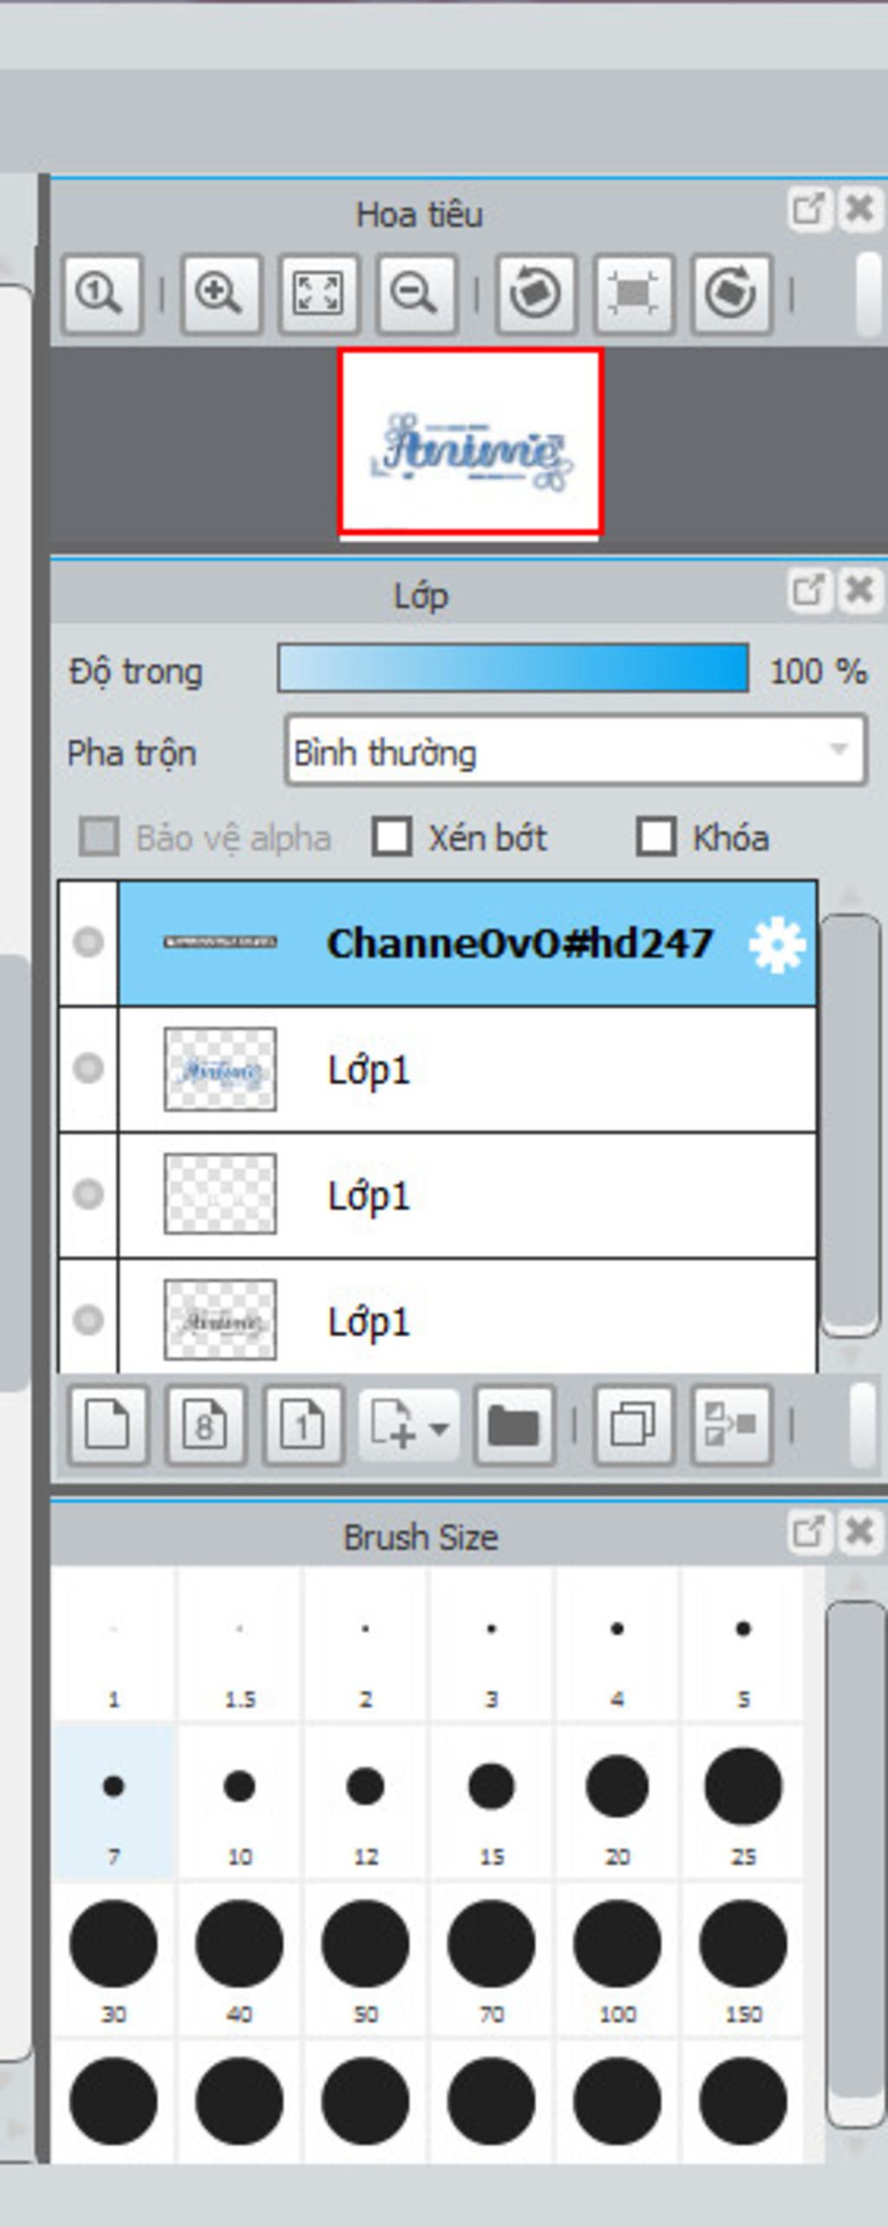Adjust the Độ trong opacity slider
The height and width of the screenshot is (2227, 888).
[x=513, y=668]
